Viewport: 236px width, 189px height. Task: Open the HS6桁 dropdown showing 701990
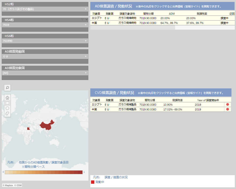click(45, 41)
